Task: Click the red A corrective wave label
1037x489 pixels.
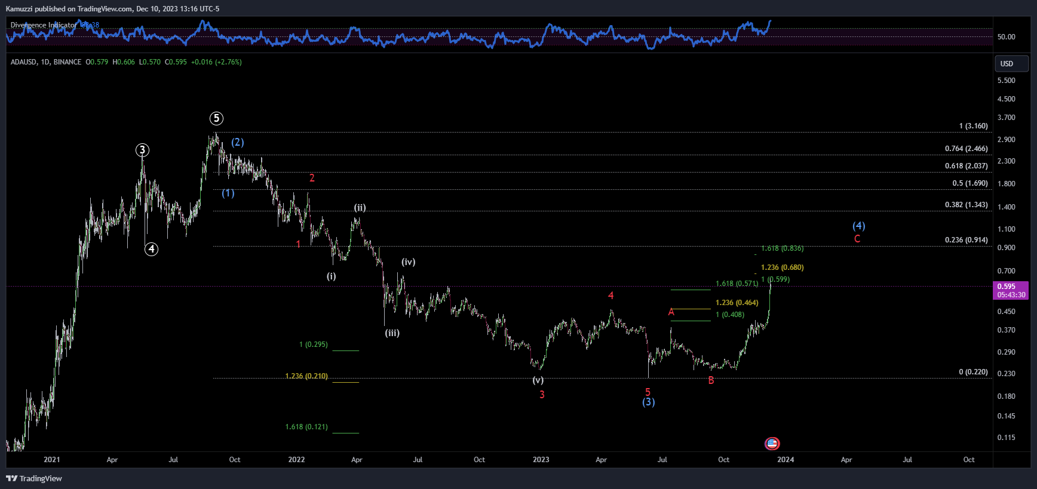Action: (x=671, y=312)
